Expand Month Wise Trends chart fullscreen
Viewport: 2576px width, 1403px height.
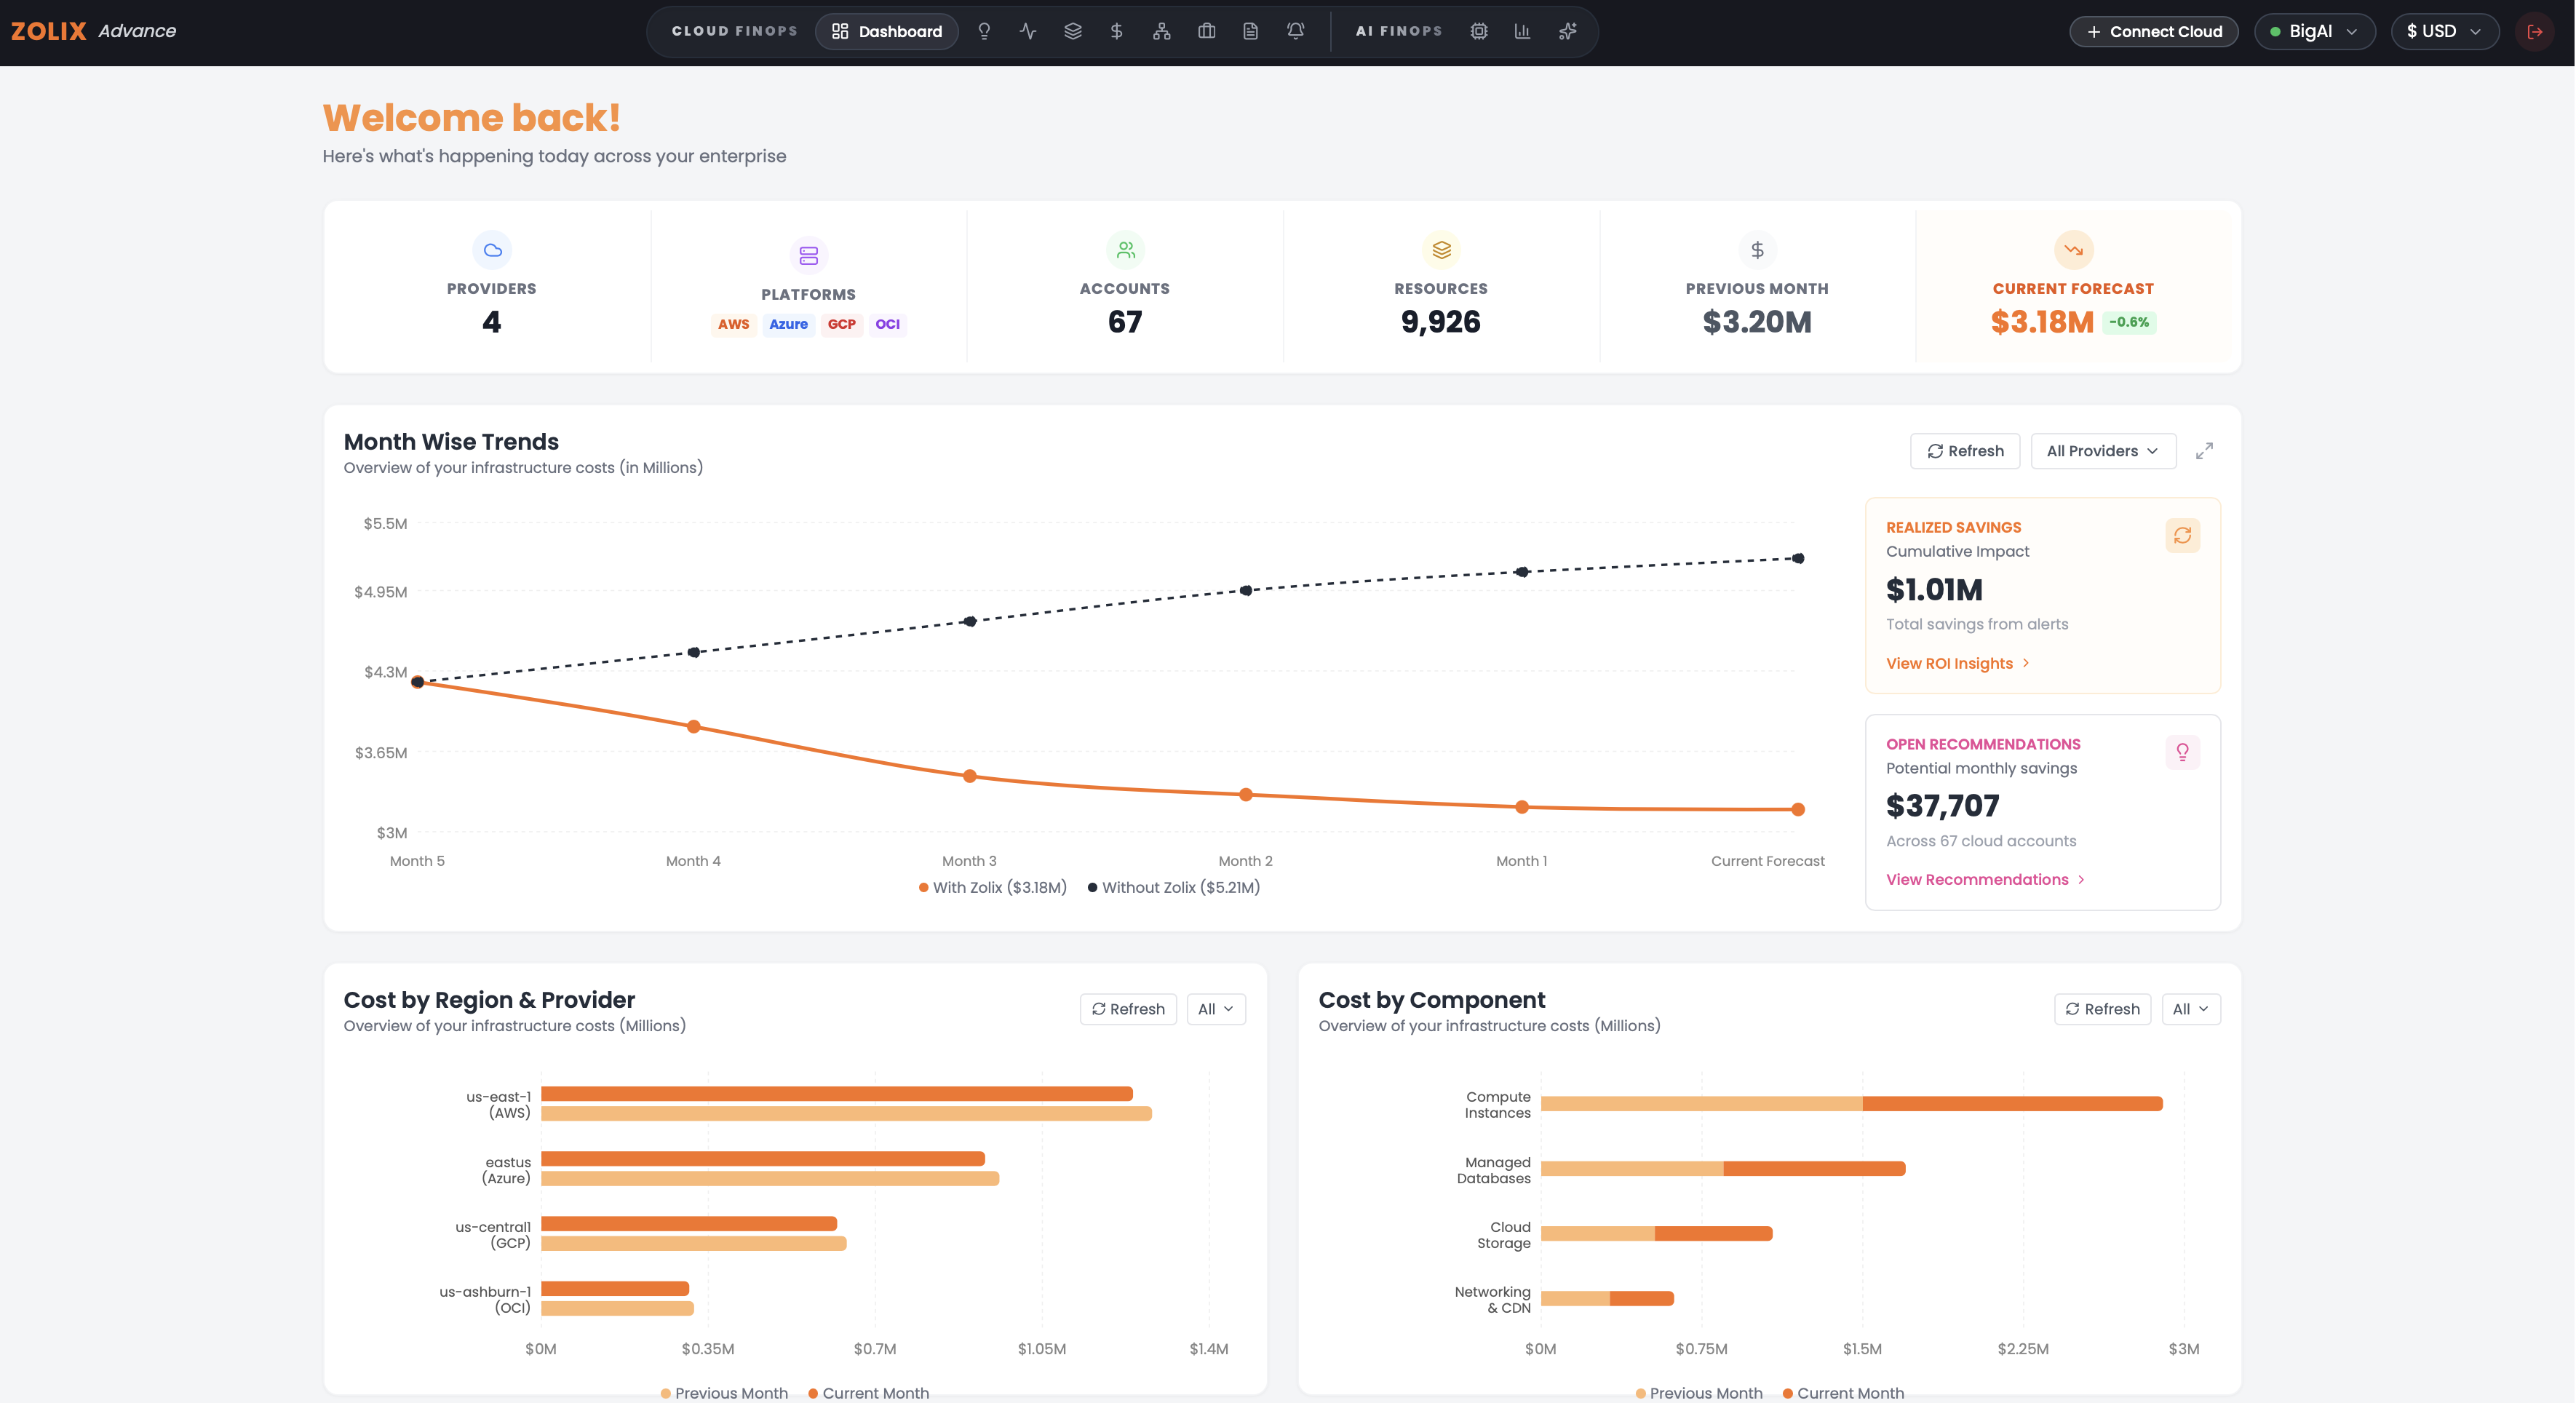pyautogui.click(x=2204, y=451)
